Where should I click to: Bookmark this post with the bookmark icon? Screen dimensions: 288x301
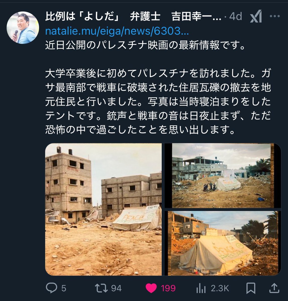point(251,288)
